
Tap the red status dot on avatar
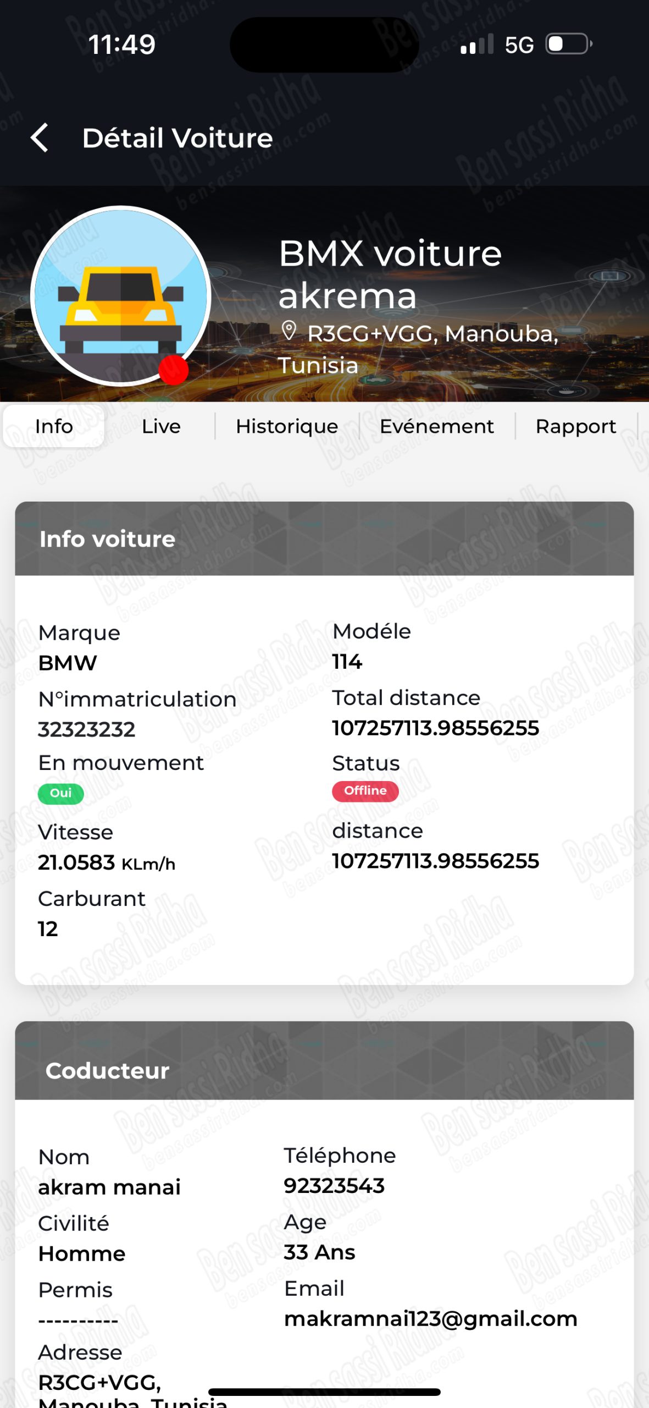coord(174,370)
